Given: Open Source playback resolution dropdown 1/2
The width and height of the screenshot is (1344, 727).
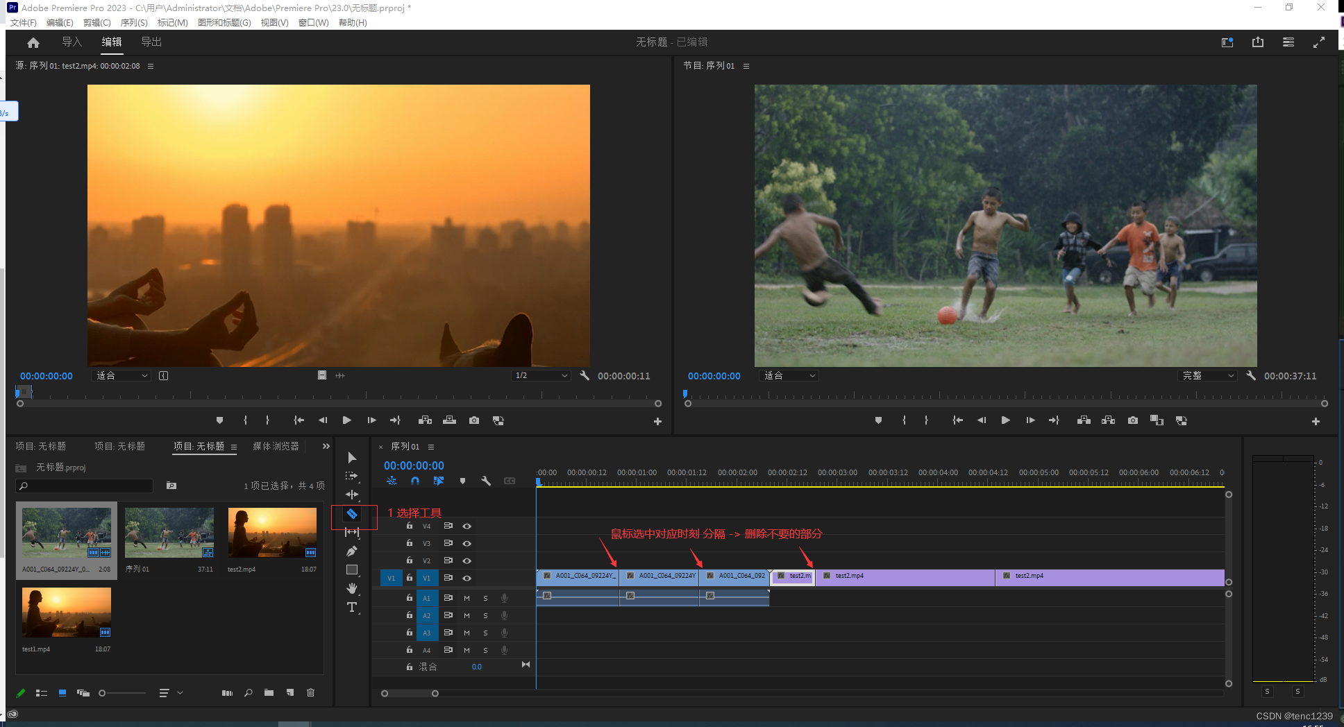Looking at the screenshot, I should [541, 375].
